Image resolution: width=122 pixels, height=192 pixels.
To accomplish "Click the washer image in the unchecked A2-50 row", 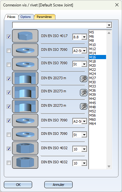I will point(25,50).
